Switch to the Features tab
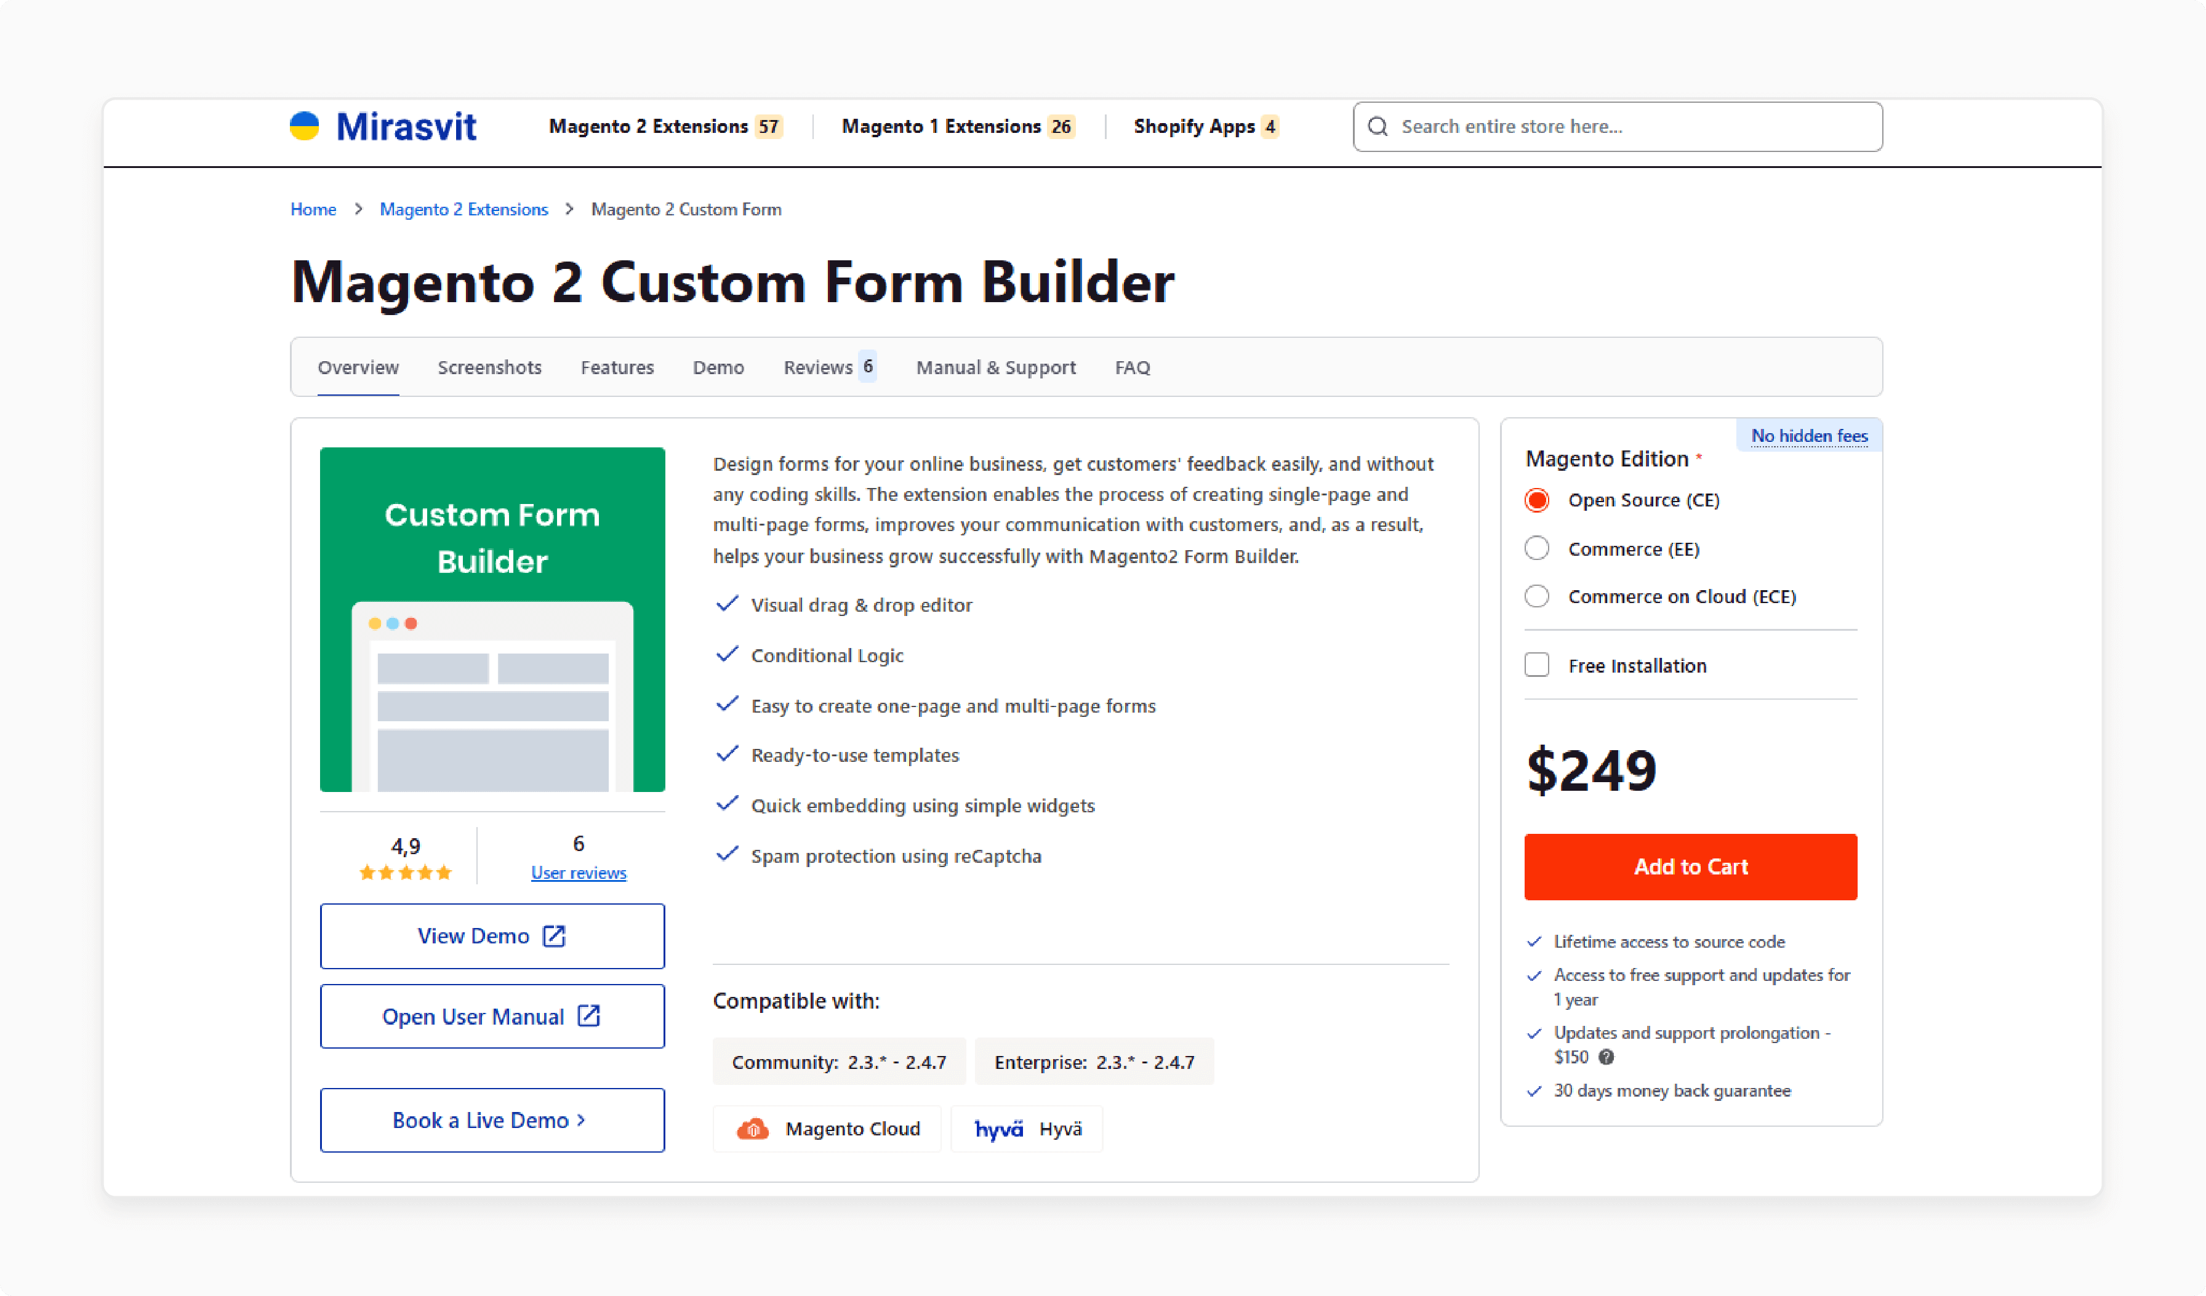 (x=617, y=367)
